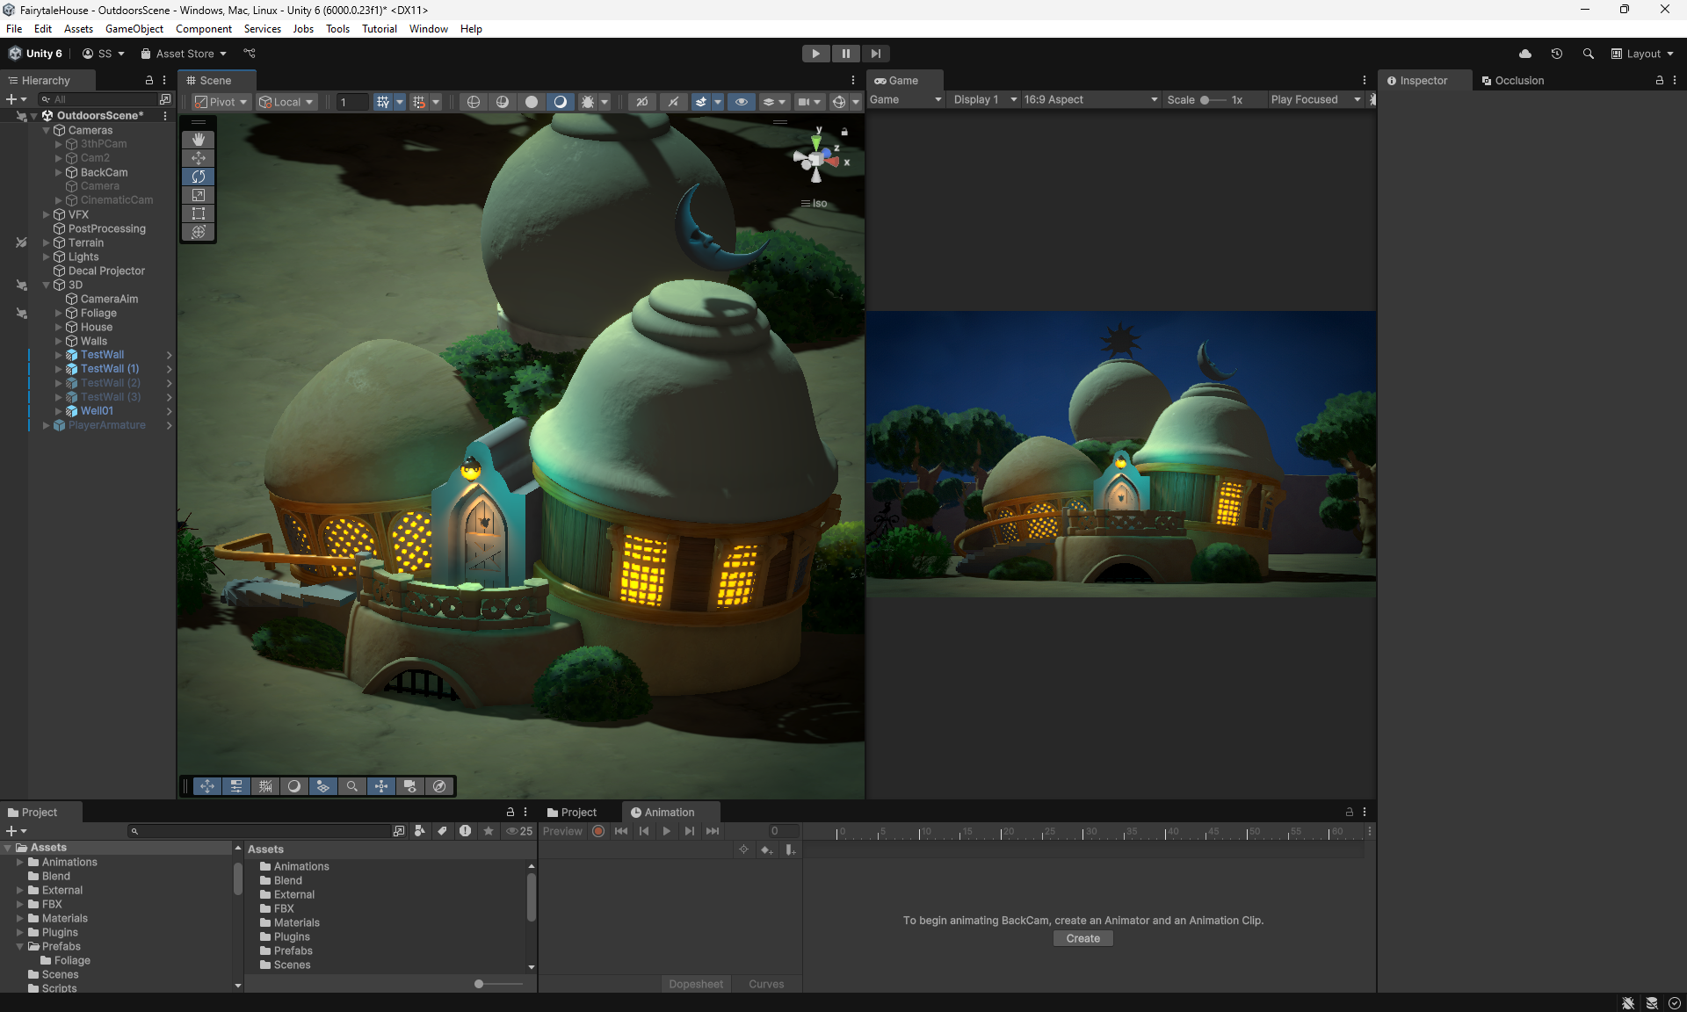This screenshot has width=1687, height=1012.
Task: Select the Hand view tool
Action: click(x=199, y=140)
